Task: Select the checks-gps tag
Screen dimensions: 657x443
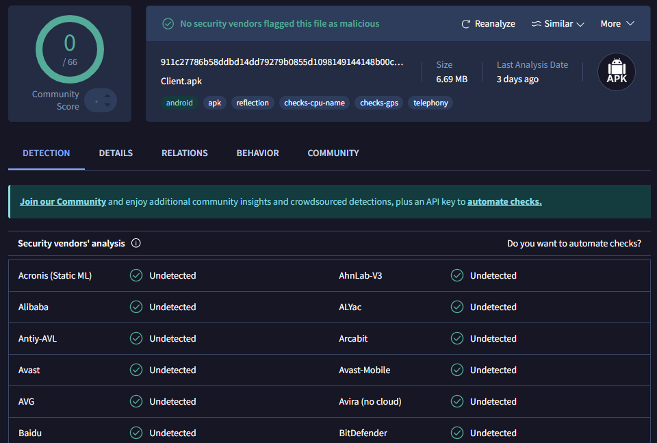Action: 378,103
